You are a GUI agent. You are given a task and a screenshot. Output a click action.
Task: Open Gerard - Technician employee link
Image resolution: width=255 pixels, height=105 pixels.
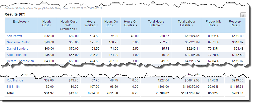tap(20, 61)
